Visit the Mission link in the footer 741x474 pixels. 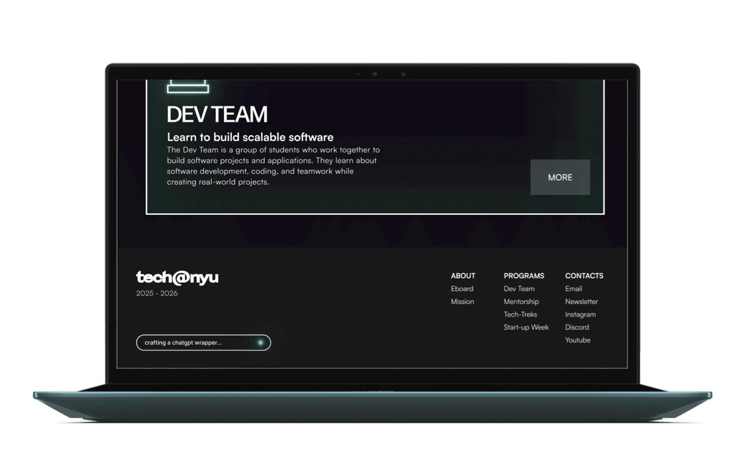click(x=462, y=301)
